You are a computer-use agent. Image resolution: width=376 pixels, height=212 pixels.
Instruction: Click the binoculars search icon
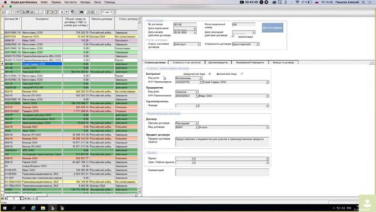coord(82,12)
